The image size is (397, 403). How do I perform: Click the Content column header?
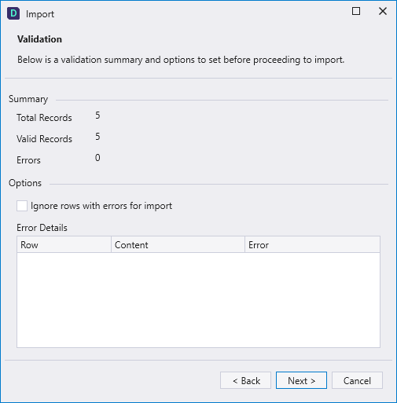[x=178, y=245]
